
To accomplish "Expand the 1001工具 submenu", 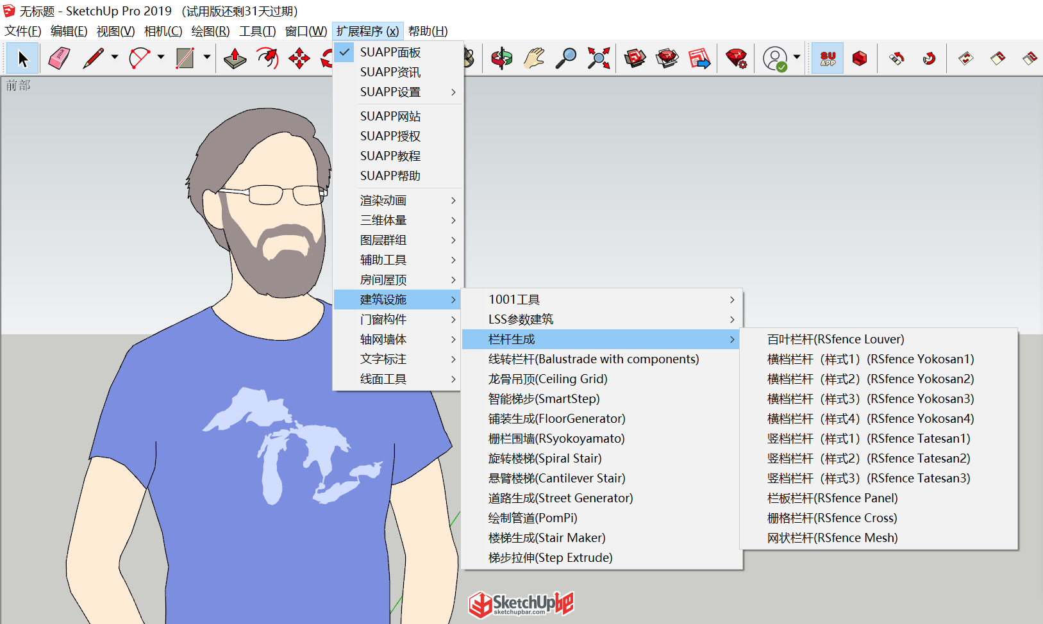I will coord(602,299).
